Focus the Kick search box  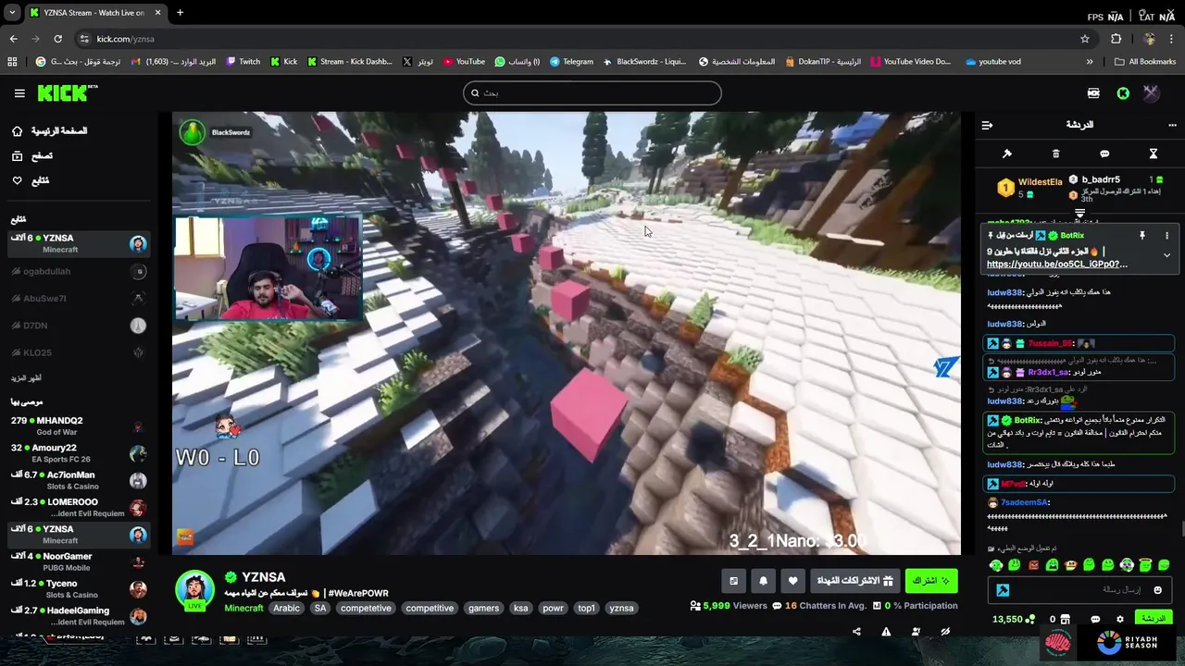592,92
